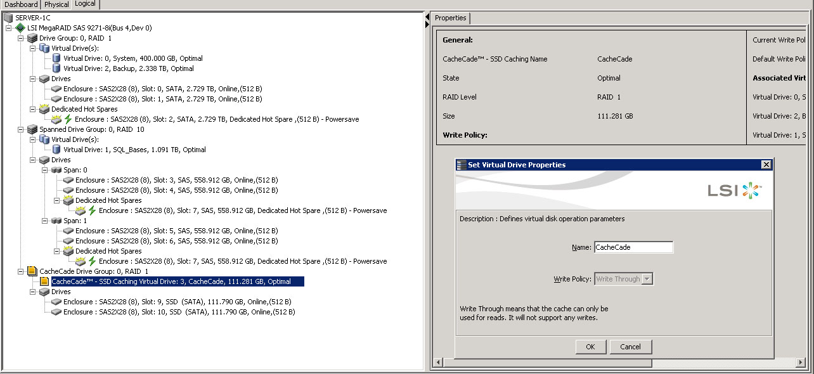The width and height of the screenshot is (814, 374).
Task: Click the Slot 9 SSD drive icon
Action: pos(56,302)
